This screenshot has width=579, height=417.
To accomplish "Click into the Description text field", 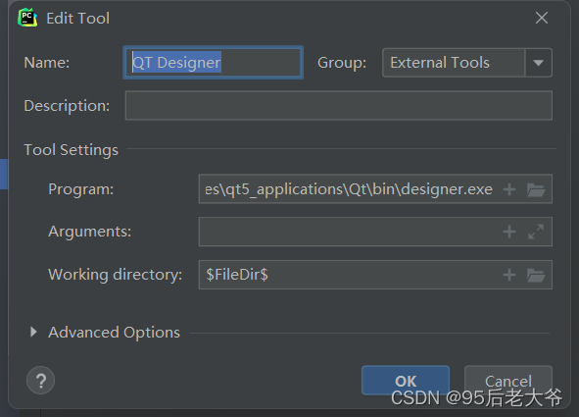I will [x=339, y=106].
